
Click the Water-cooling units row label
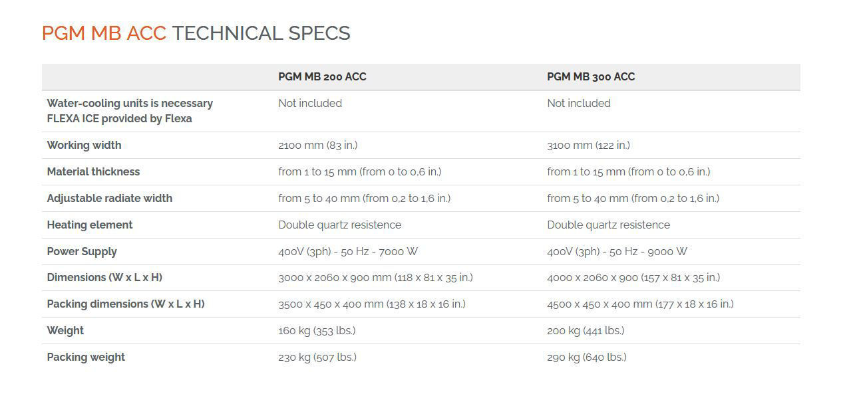point(130,111)
